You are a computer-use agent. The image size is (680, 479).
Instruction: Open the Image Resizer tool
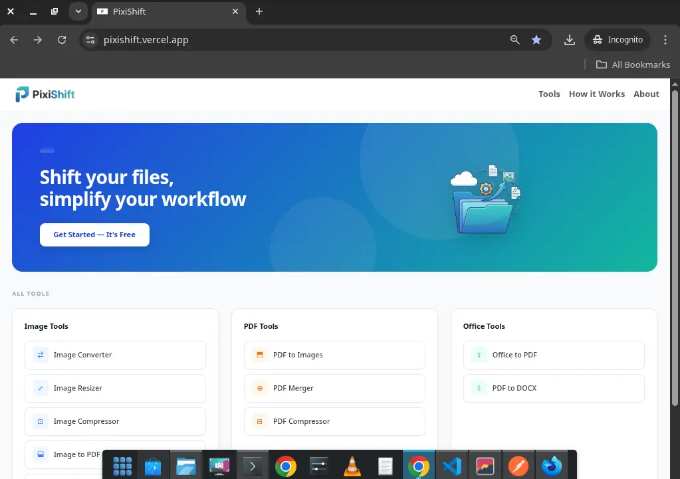[115, 389]
